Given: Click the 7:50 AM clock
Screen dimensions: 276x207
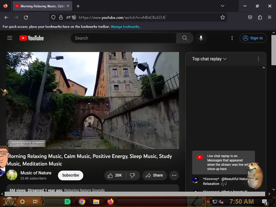Looking at the screenshot, I should tap(241, 202).
